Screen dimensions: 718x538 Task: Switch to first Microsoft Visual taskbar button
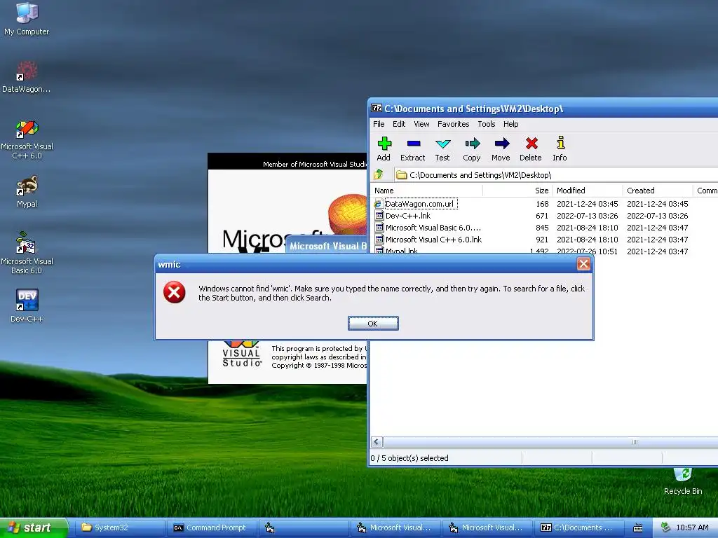(x=395, y=527)
